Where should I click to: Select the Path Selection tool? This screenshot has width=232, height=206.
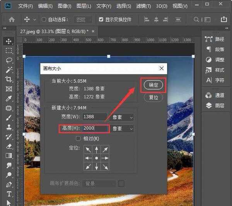(x=9, y=203)
